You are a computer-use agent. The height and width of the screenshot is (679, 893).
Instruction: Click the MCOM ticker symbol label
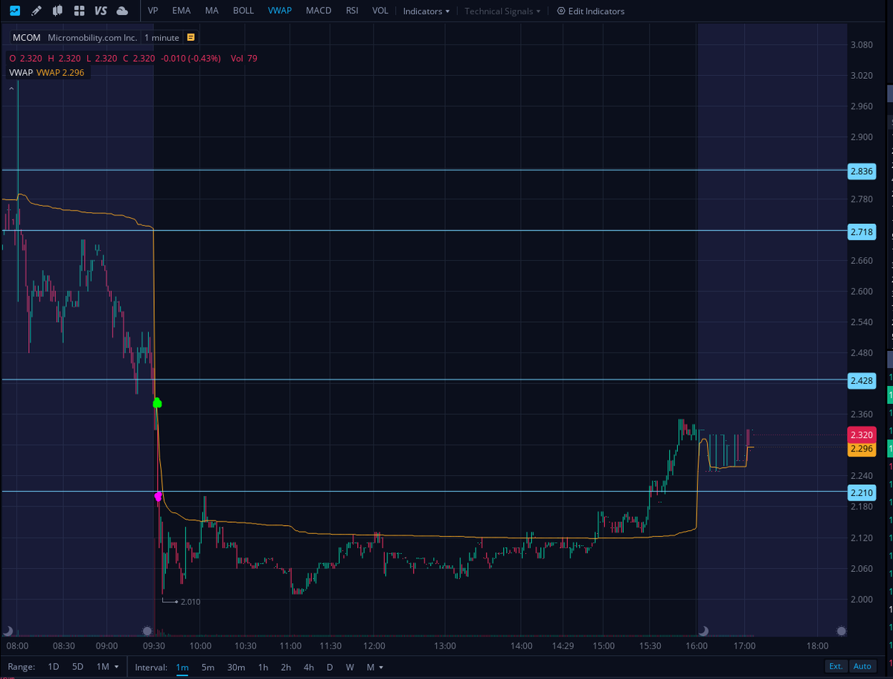click(27, 37)
